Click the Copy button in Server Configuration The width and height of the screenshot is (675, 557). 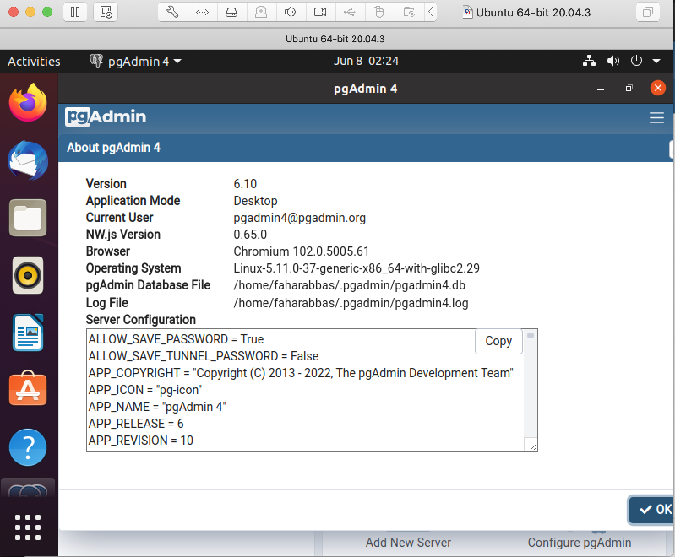[x=498, y=341]
